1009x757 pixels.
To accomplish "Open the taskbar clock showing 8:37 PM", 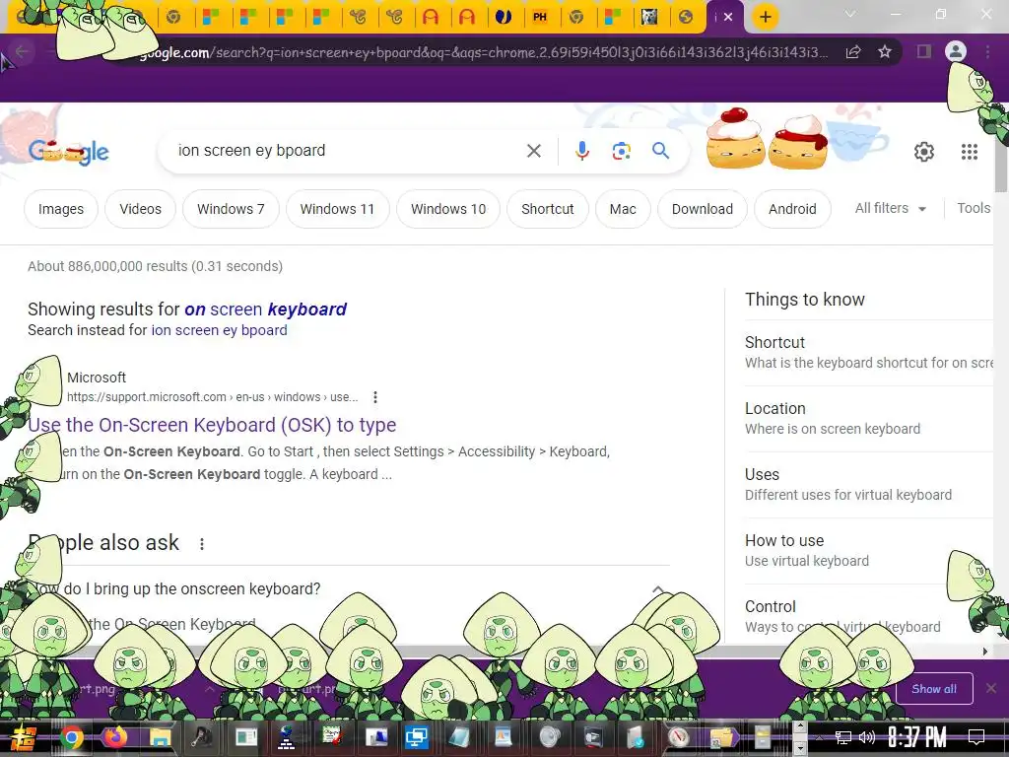I will tap(917, 737).
